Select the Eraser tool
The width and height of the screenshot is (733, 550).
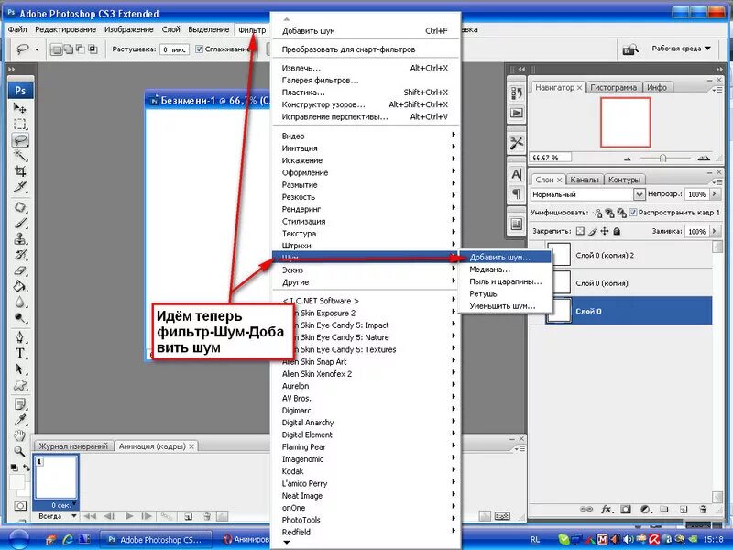19,270
